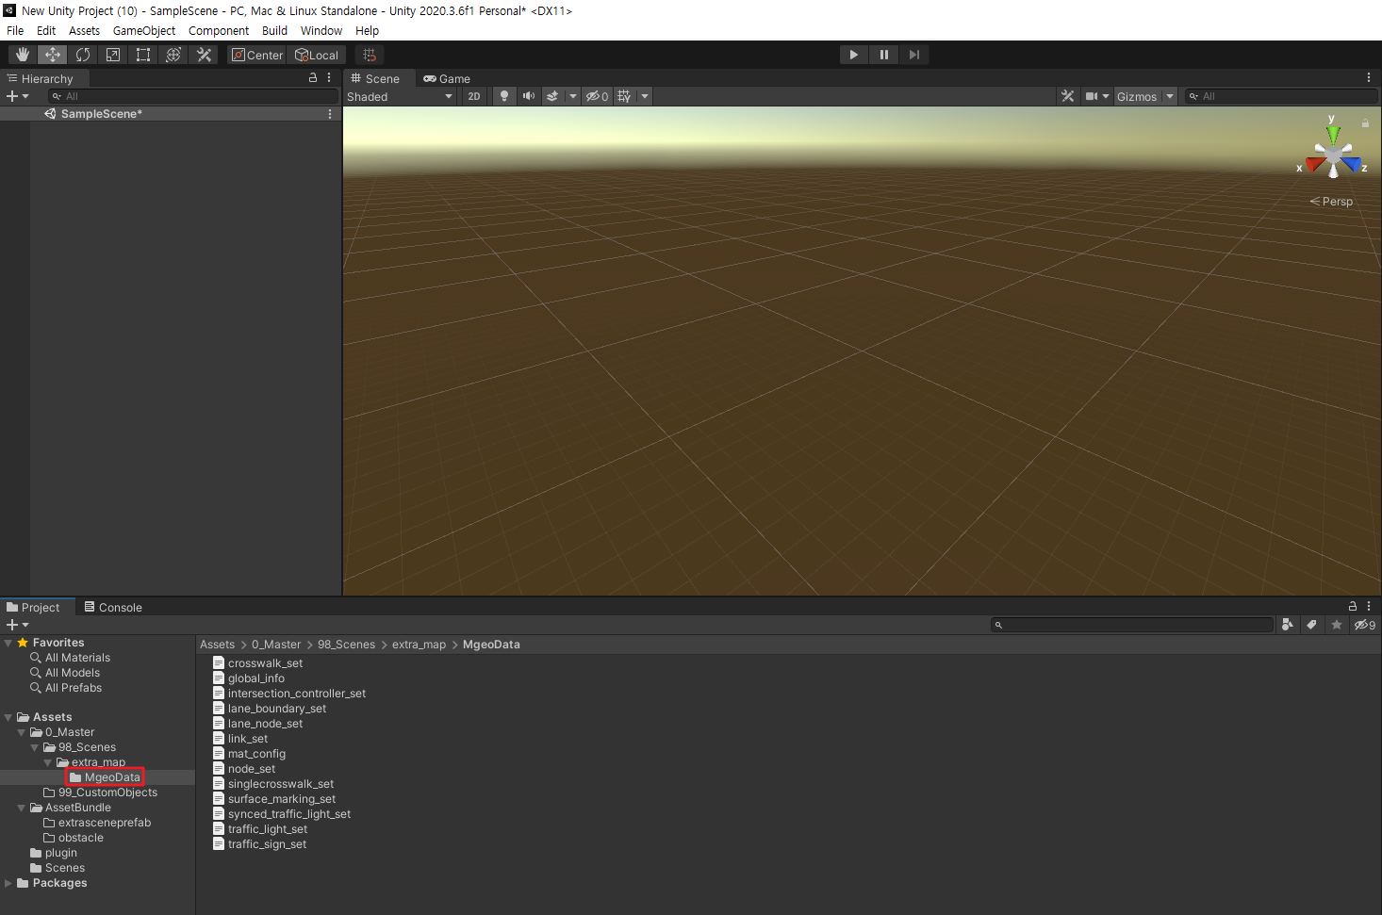Open the GameObject menu

point(143,30)
